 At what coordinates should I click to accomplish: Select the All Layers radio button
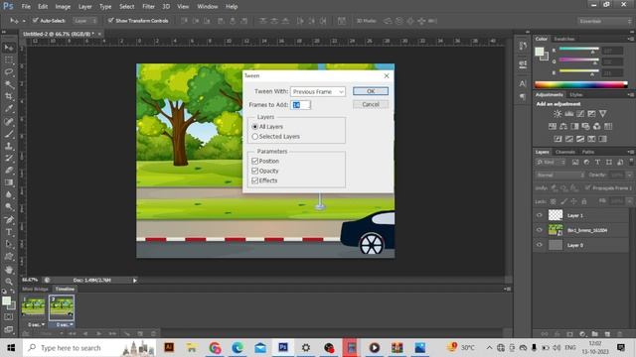(255, 127)
